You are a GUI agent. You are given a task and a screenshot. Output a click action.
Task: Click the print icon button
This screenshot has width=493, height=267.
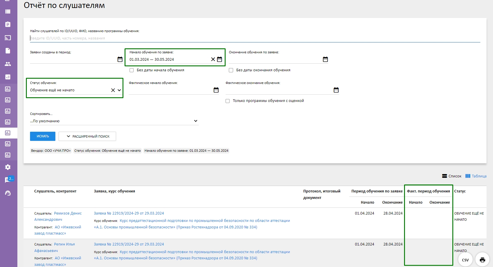coord(482,260)
